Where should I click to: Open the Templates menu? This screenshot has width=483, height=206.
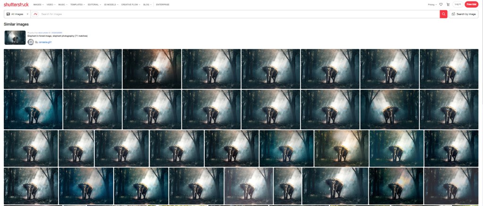pyautogui.click(x=77, y=4)
